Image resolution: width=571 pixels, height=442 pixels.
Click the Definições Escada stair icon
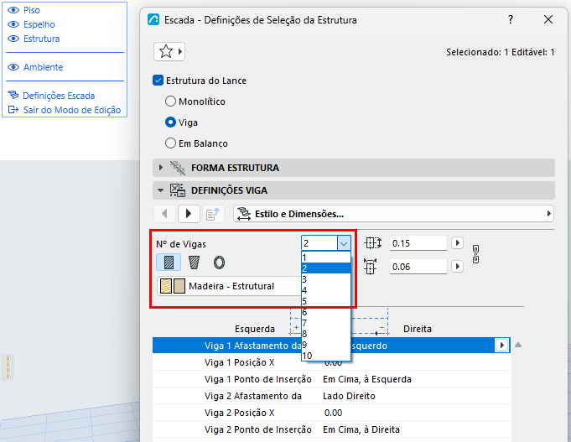(x=13, y=95)
